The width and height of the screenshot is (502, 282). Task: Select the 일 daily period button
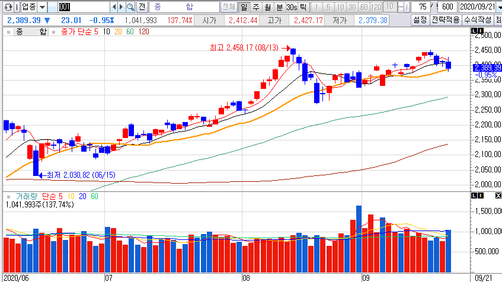[x=244, y=7]
